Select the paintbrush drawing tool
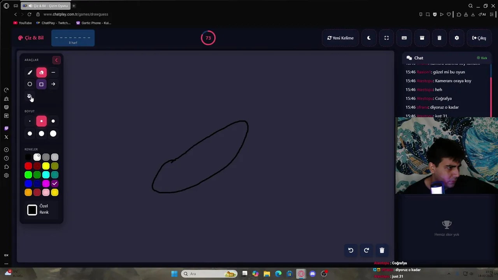 pyautogui.click(x=30, y=72)
